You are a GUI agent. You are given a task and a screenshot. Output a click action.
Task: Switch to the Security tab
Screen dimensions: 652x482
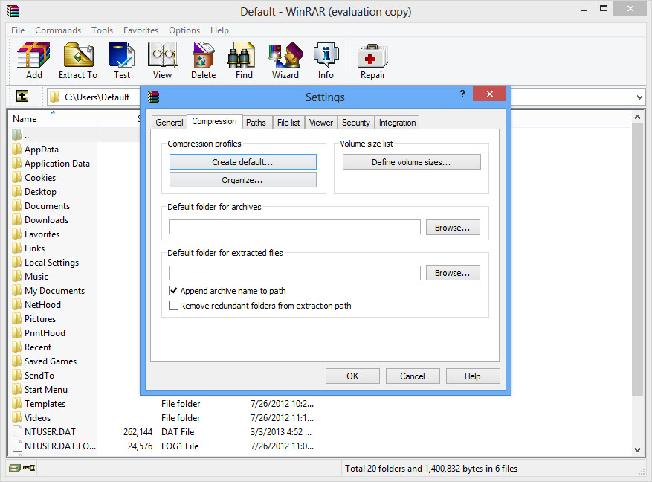355,123
